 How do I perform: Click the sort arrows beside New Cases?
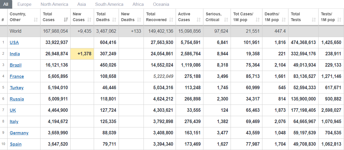pos(89,20)
